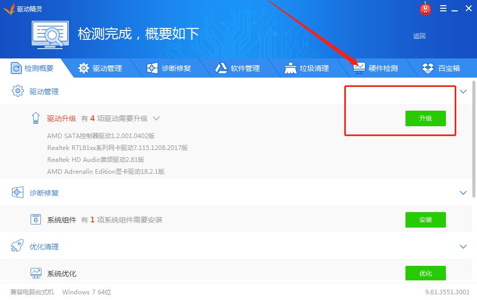Collapse the 优化清理 section chevron
The width and height of the screenshot is (477, 300).
tap(463, 247)
